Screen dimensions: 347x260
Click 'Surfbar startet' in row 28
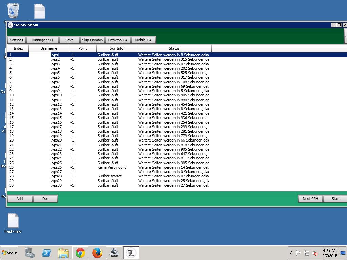(109, 176)
